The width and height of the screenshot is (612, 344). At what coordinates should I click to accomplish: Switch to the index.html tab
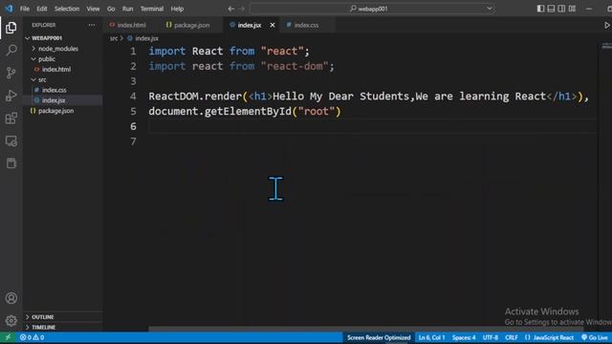(x=132, y=25)
